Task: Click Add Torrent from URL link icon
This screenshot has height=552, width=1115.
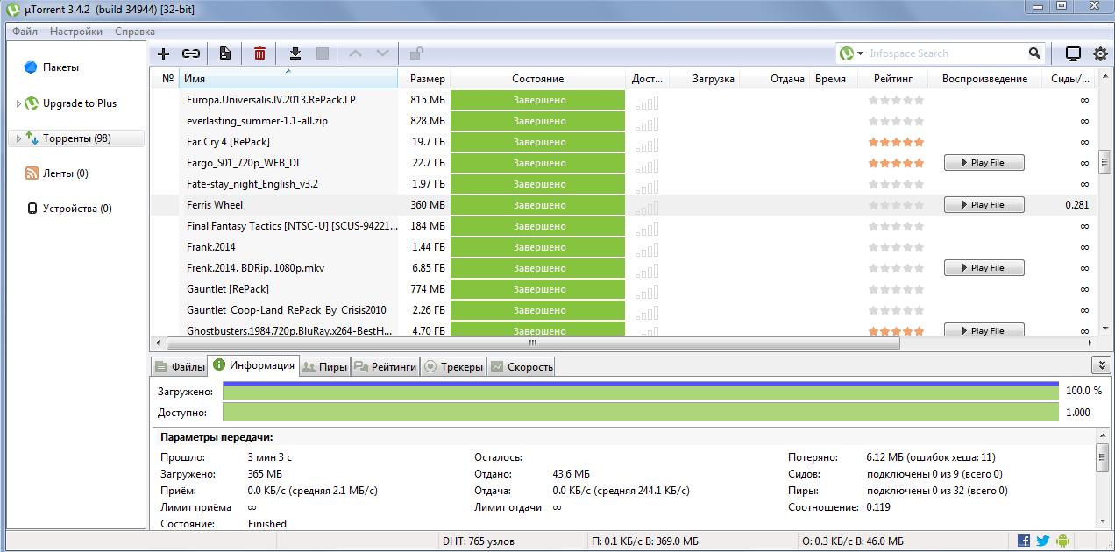Action: pos(190,53)
